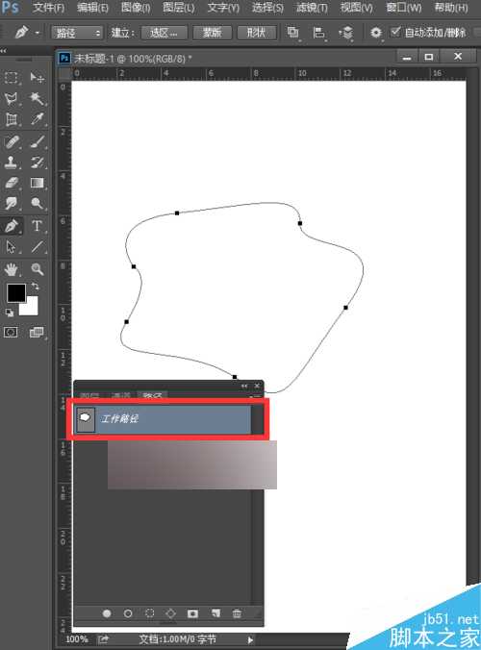The height and width of the screenshot is (650, 481).
Task: Open the gear pen options dropdown
Action: pyautogui.click(x=376, y=33)
